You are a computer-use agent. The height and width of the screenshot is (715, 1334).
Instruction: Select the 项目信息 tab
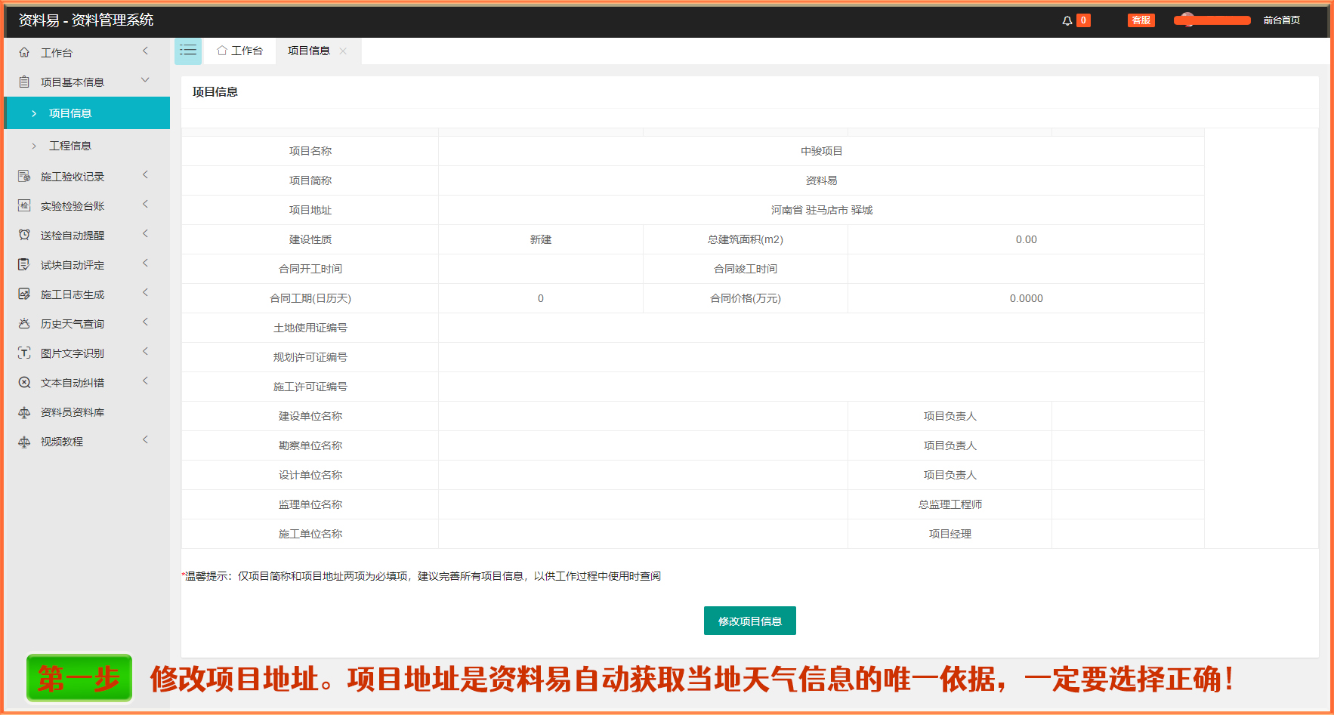pyautogui.click(x=309, y=51)
